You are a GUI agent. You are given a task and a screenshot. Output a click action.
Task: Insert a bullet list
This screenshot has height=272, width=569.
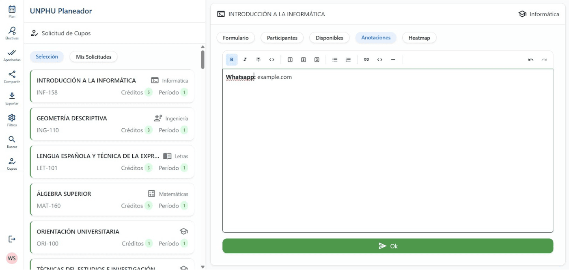[335, 60]
